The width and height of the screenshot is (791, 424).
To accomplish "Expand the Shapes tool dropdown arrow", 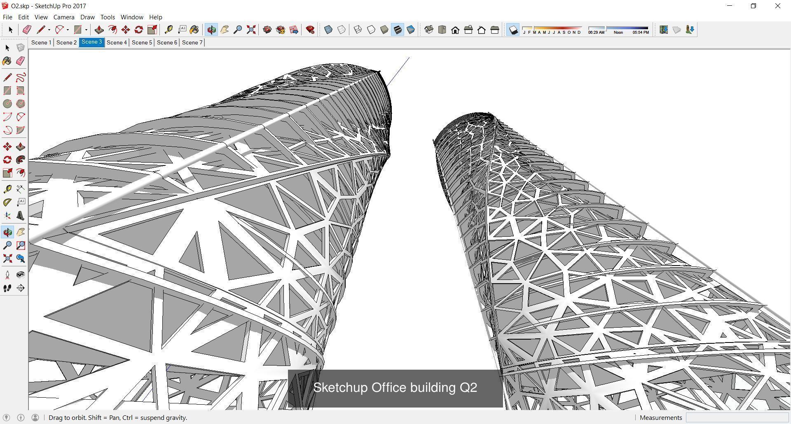I will [x=86, y=30].
